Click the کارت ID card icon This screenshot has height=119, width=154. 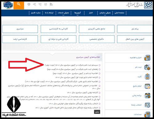click(147, 77)
